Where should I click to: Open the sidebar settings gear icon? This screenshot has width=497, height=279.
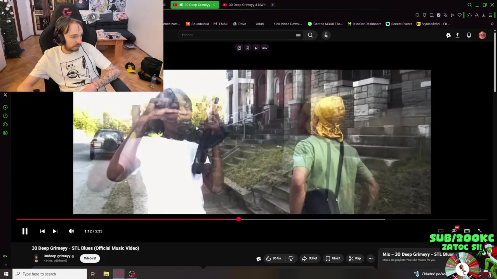tap(5, 133)
